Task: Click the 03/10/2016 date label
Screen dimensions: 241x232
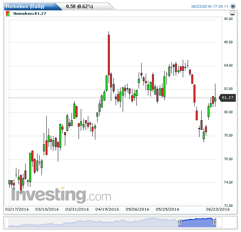Action: point(47,209)
